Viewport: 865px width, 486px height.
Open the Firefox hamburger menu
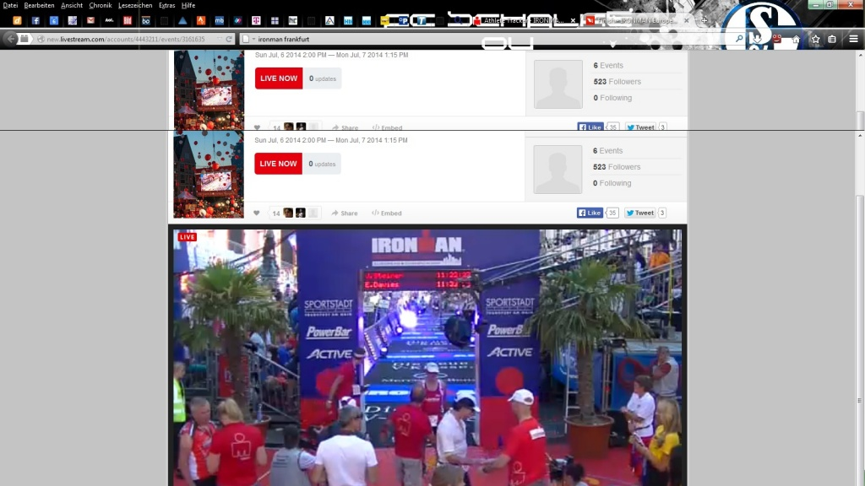pos(852,39)
